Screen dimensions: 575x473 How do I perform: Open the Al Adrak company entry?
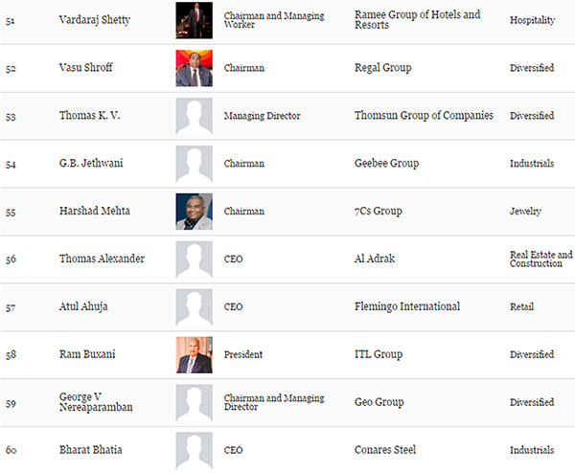pyautogui.click(x=375, y=259)
